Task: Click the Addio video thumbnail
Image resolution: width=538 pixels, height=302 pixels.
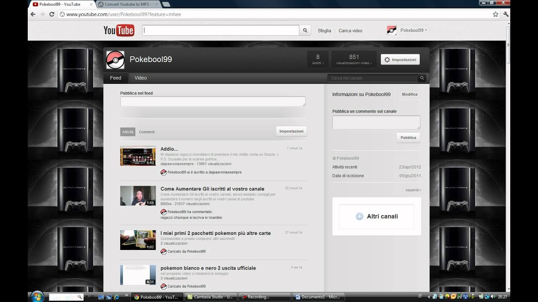Action: (138, 156)
